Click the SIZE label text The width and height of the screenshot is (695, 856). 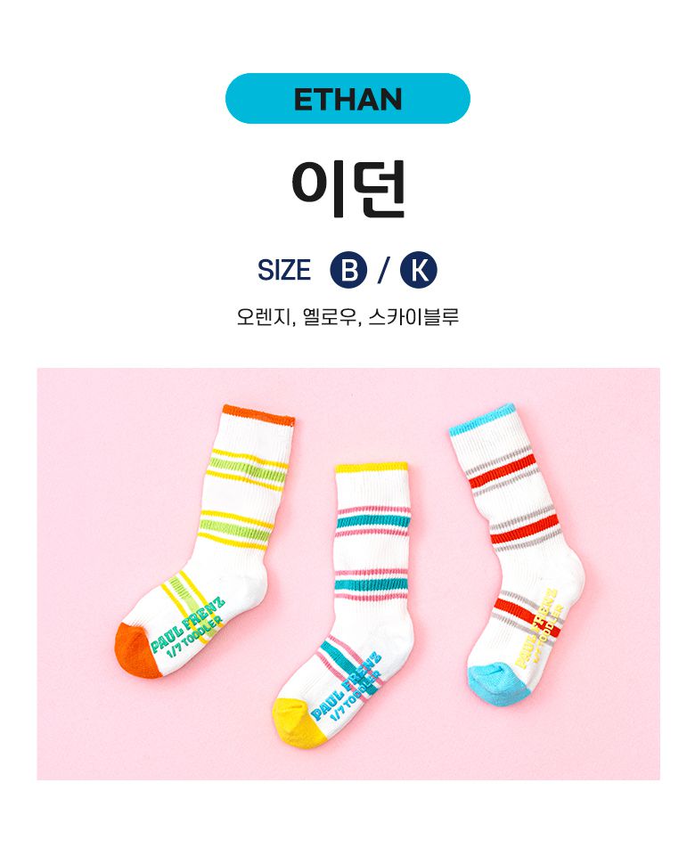pos(284,270)
